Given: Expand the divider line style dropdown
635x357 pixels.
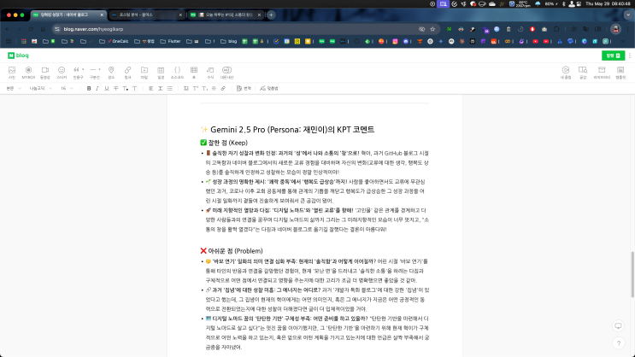Looking at the screenshot, I should coord(100,70).
